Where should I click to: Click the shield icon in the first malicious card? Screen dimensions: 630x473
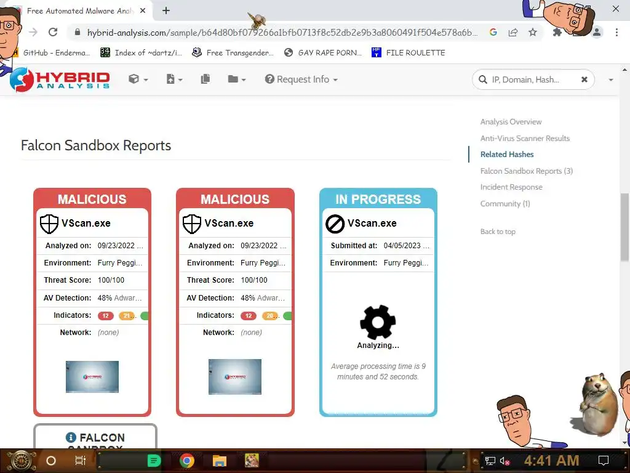point(49,224)
